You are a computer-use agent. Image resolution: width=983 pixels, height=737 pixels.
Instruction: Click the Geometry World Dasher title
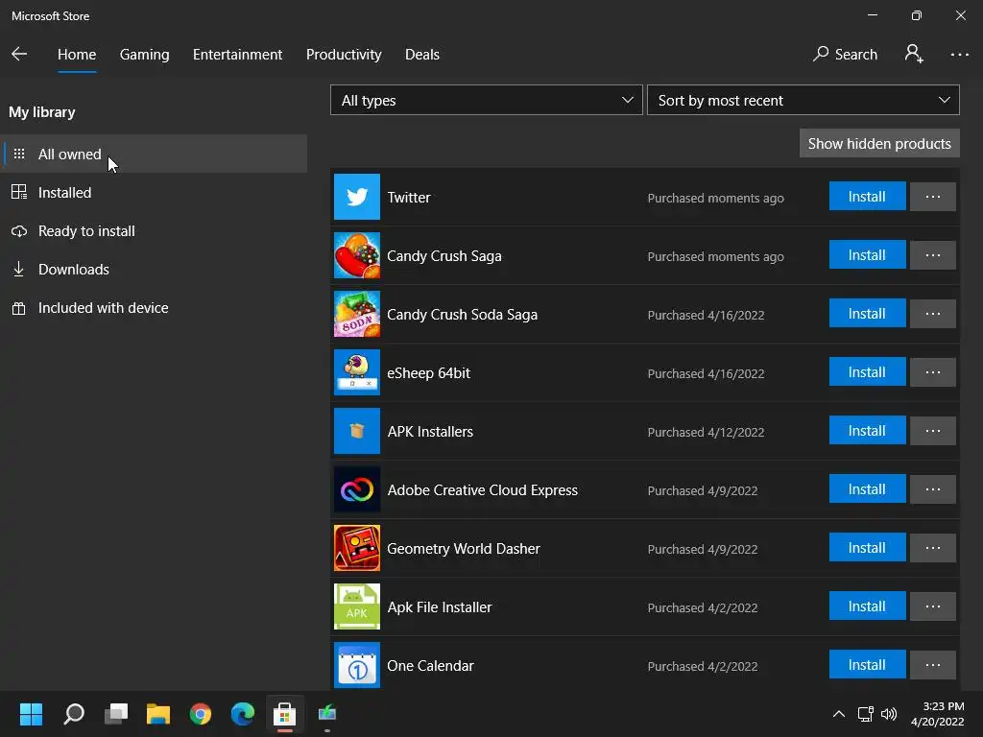point(464,548)
